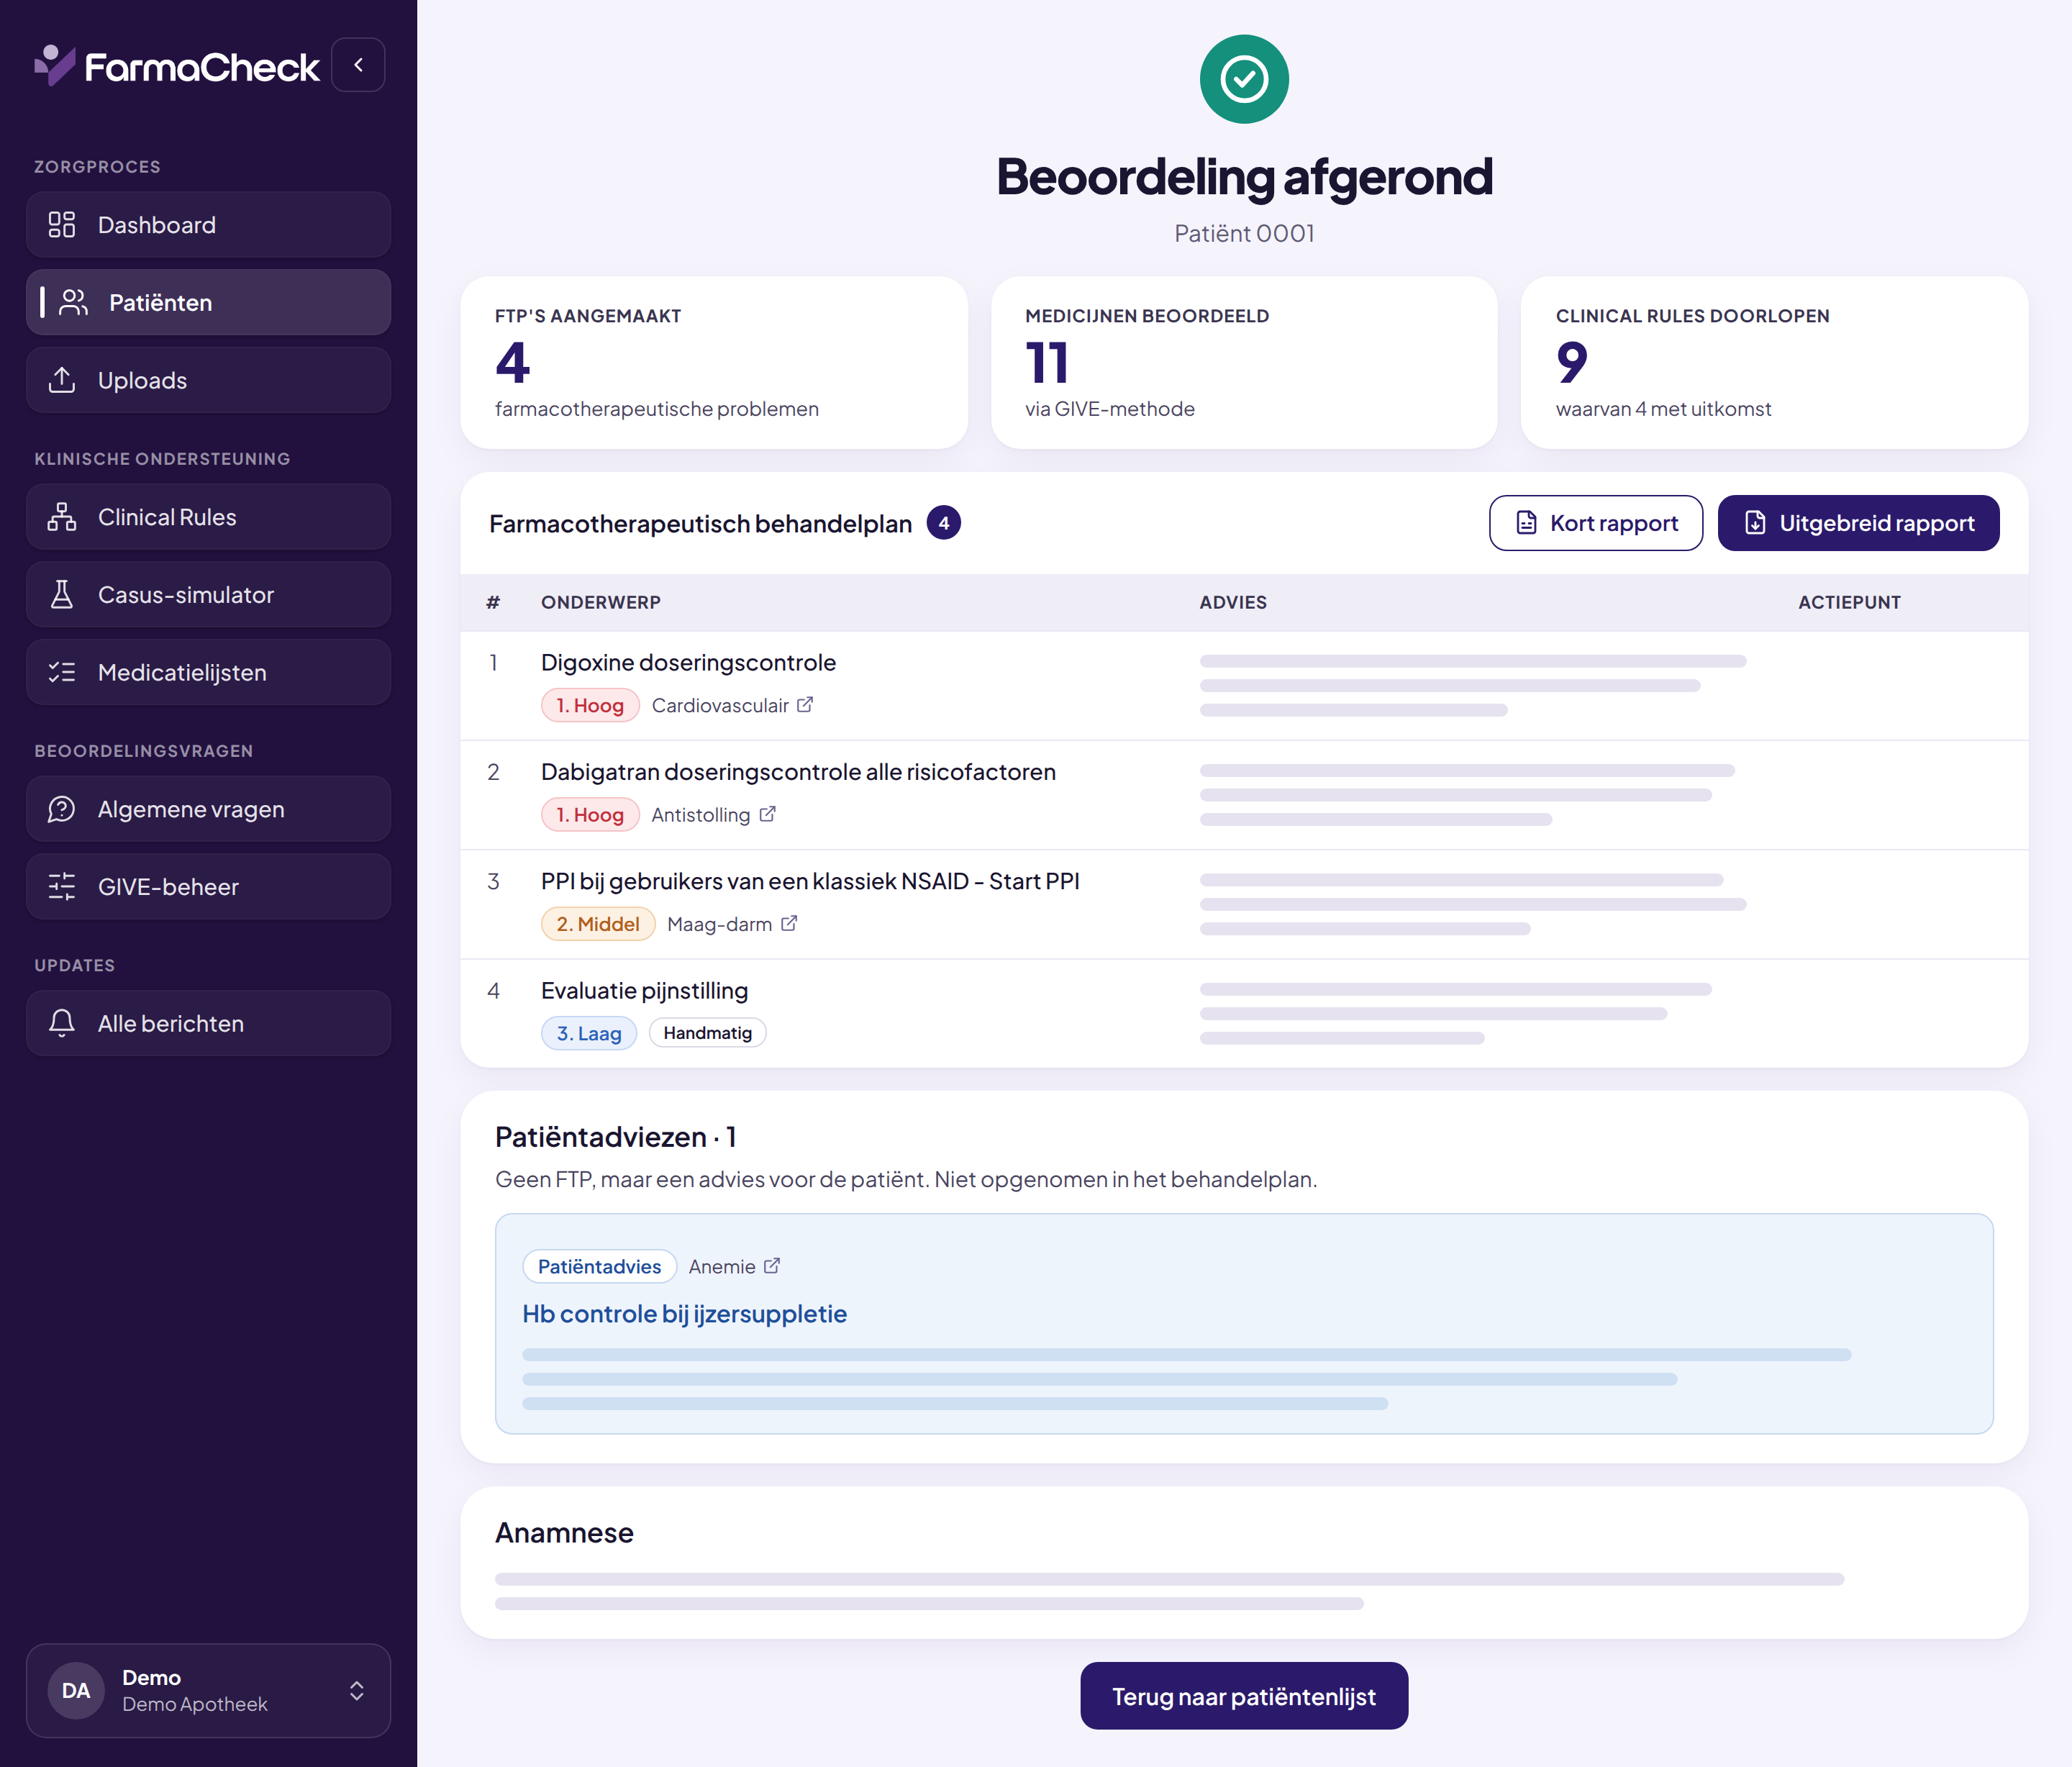Open external link icon next to Cardiovasculair
This screenshot has width=2072, height=1767.
point(805,705)
